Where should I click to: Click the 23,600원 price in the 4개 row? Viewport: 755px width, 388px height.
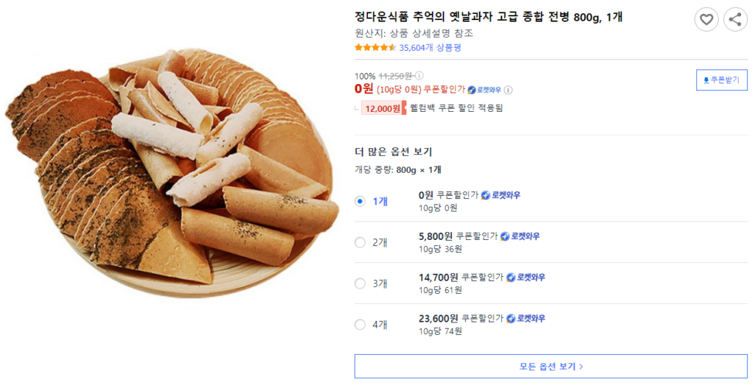pos(438,319)
